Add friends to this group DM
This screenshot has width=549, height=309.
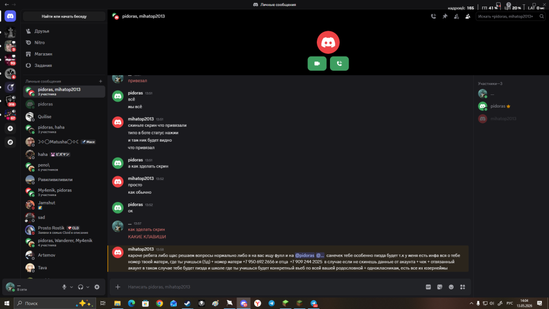456,16
